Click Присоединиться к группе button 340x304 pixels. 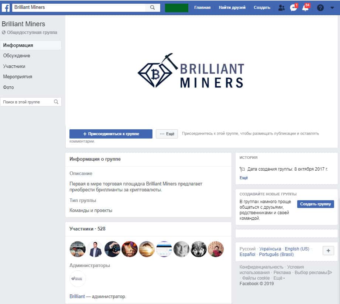click(x=111, y=134)
